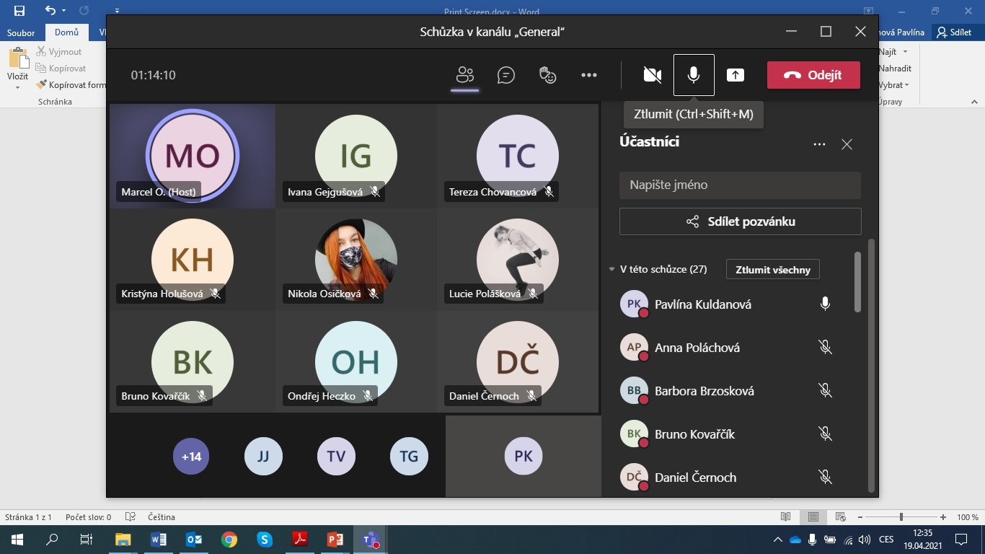Click the PK self-view tile
985x554 pixels.
pyautogui.click(x=524, y=456)
